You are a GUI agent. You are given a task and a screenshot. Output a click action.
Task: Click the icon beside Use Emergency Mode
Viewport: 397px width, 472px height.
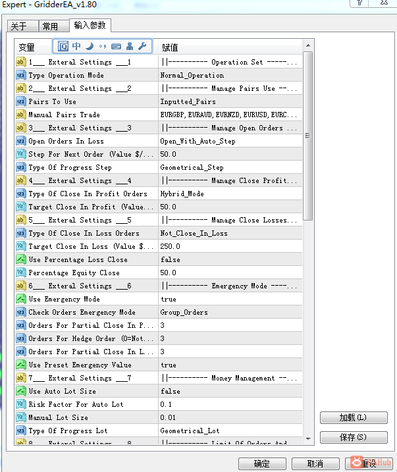(x=21, y=299)
